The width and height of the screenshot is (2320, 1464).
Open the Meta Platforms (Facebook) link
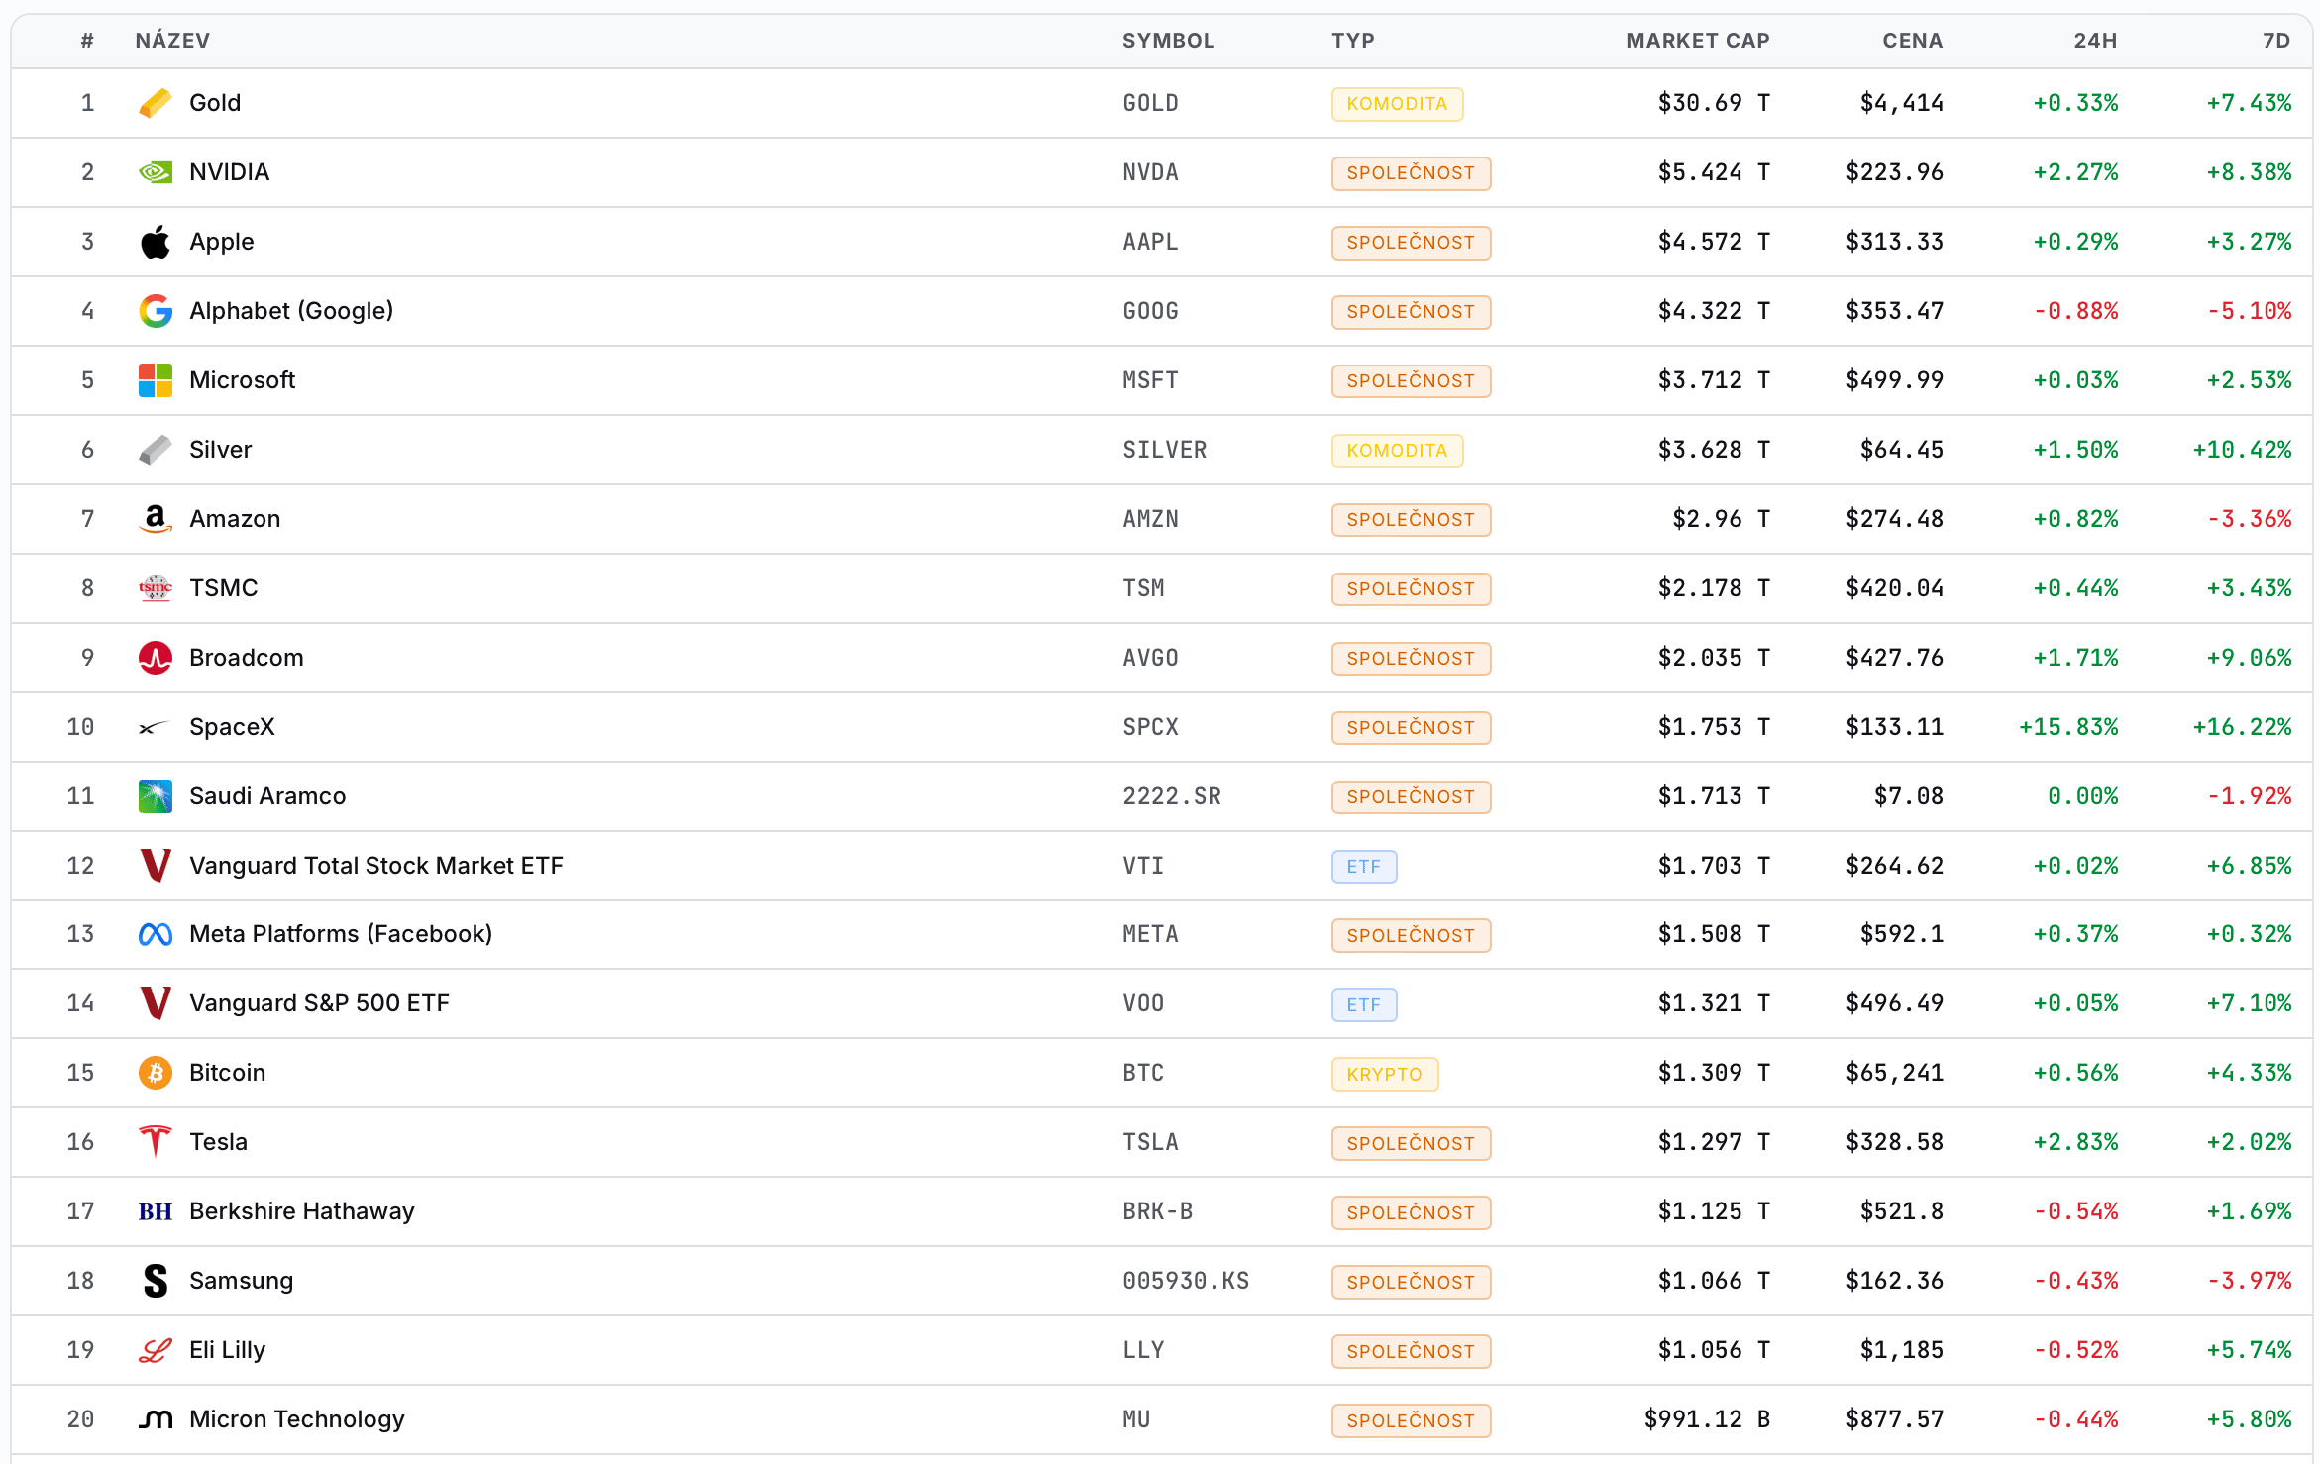pos(341,934)
